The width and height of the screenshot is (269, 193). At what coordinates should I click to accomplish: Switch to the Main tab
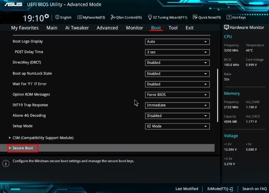(x=52, y=28)
